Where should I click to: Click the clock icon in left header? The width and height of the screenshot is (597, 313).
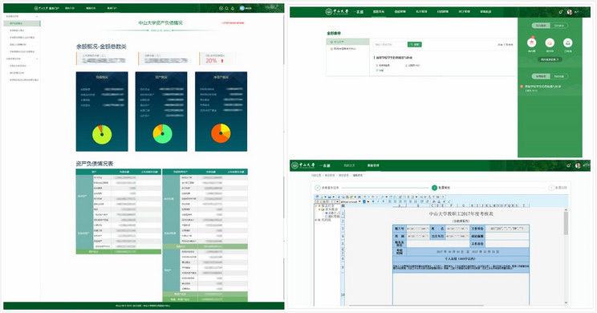point(221,8)
